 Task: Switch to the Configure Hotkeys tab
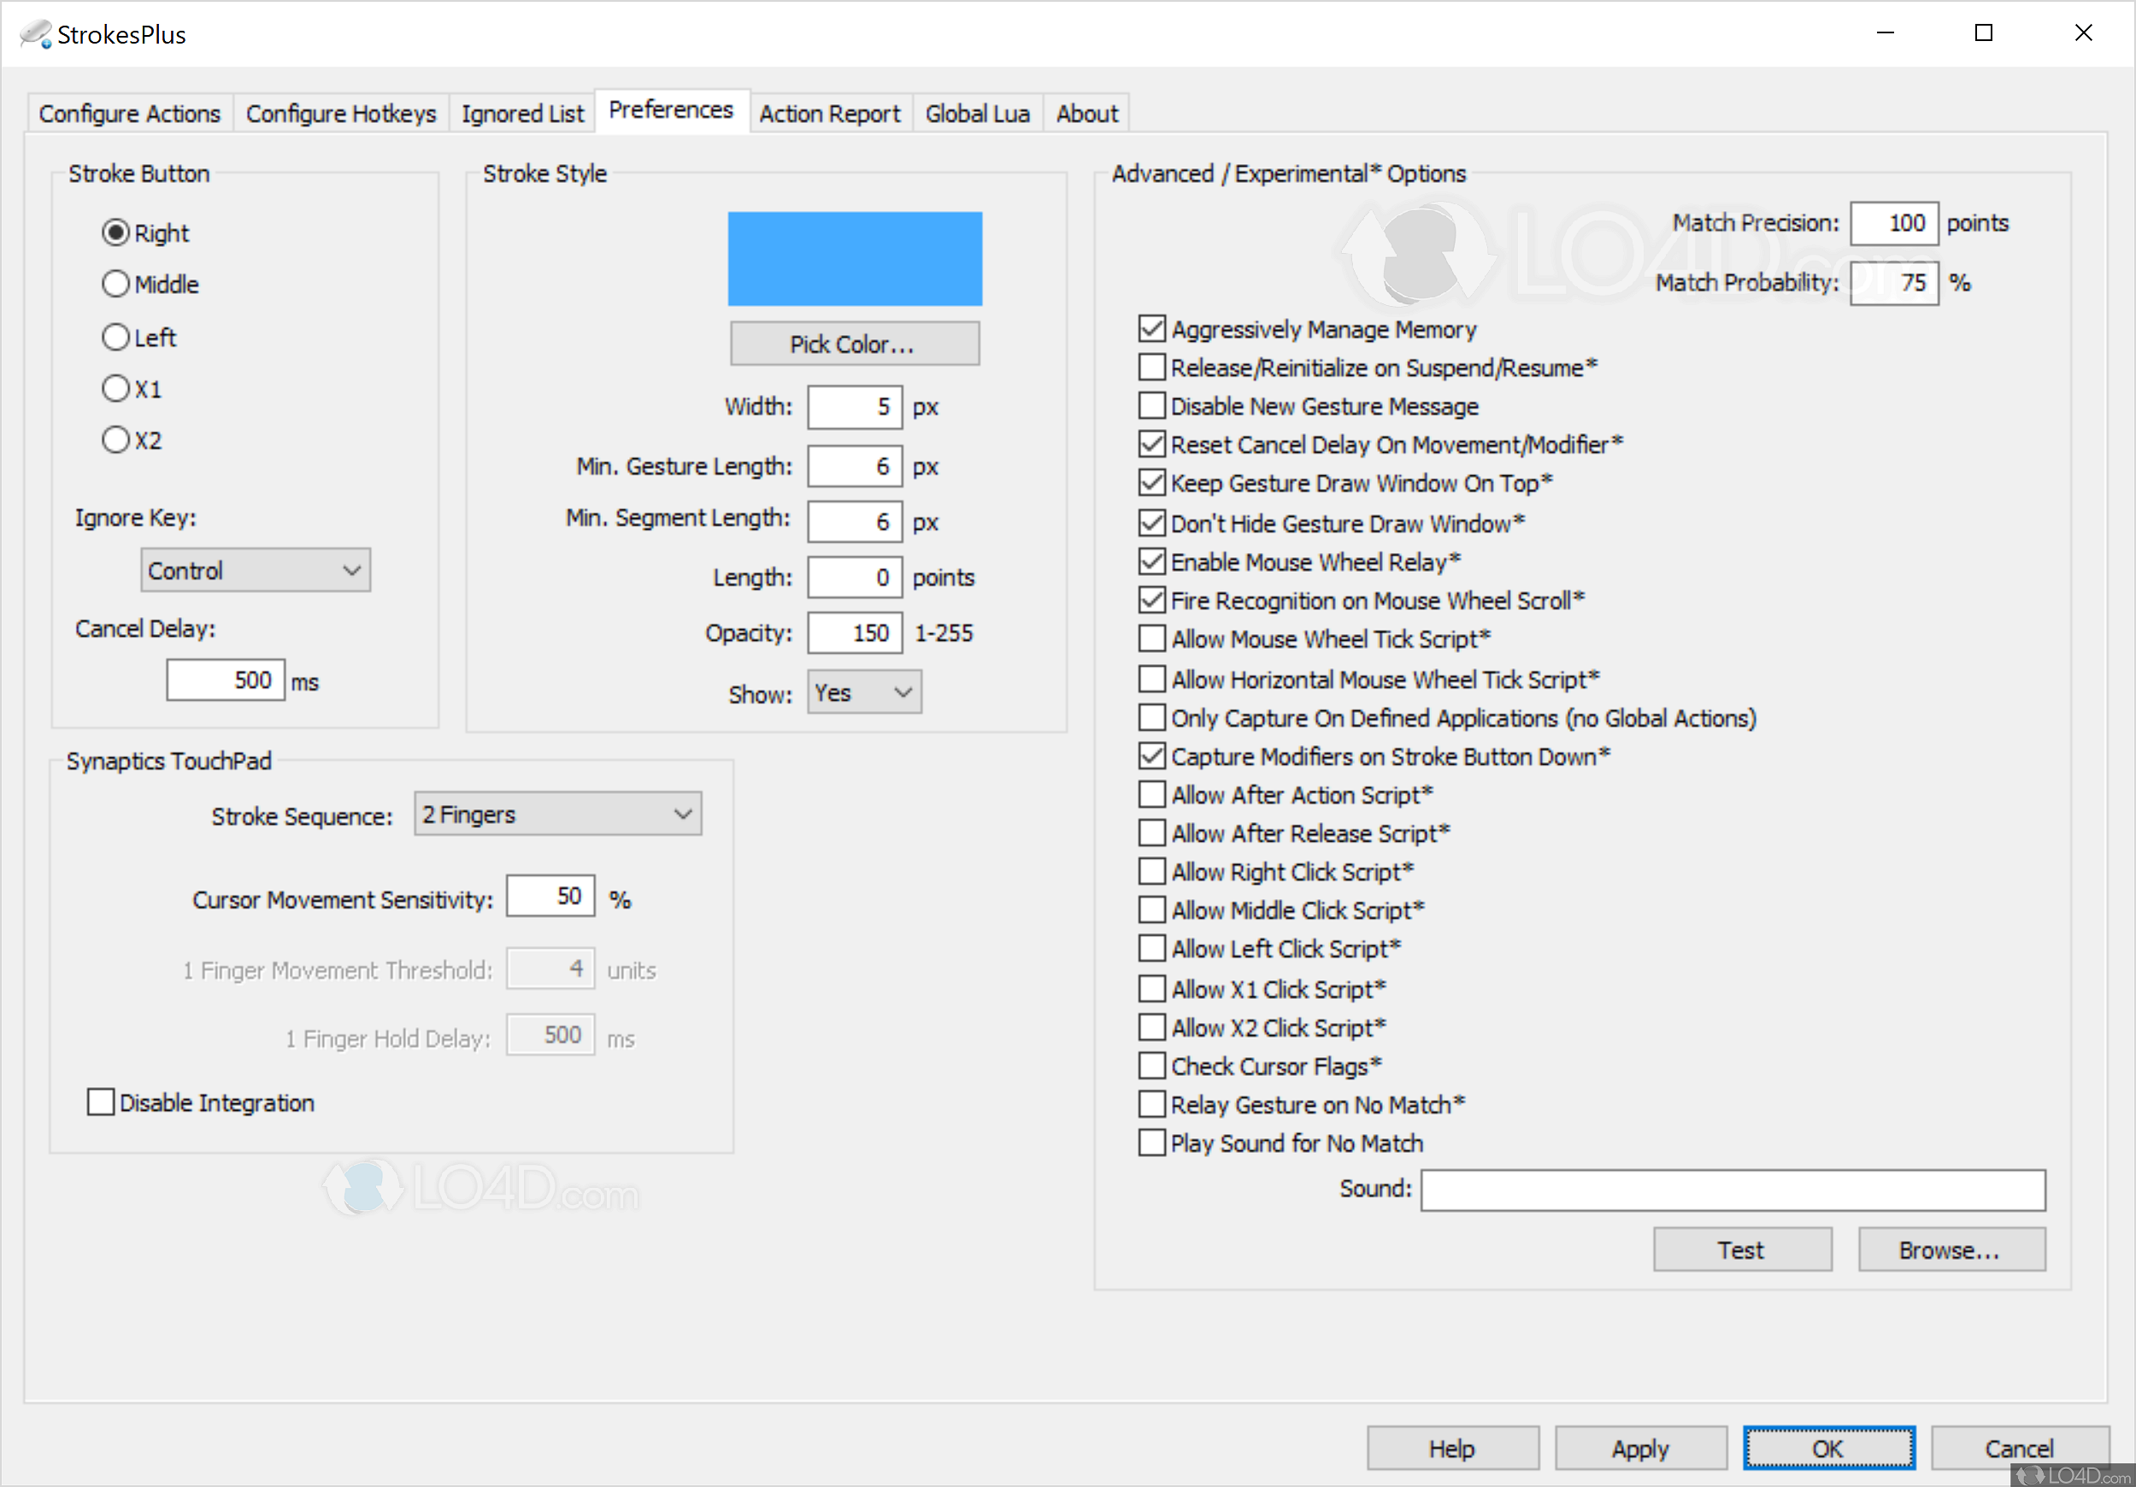click(x=340, y=114)
